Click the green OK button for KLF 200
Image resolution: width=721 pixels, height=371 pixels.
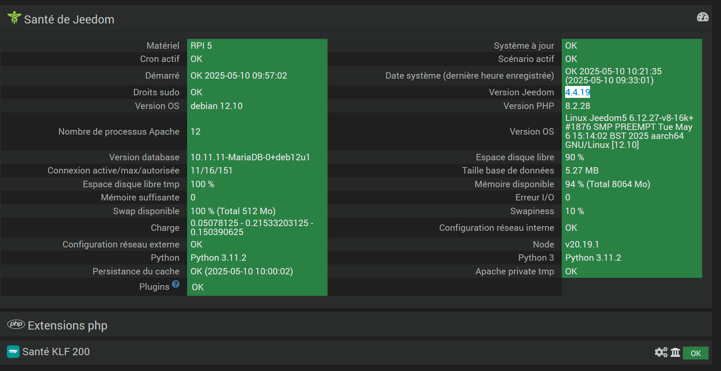click(x=696, y=353)
